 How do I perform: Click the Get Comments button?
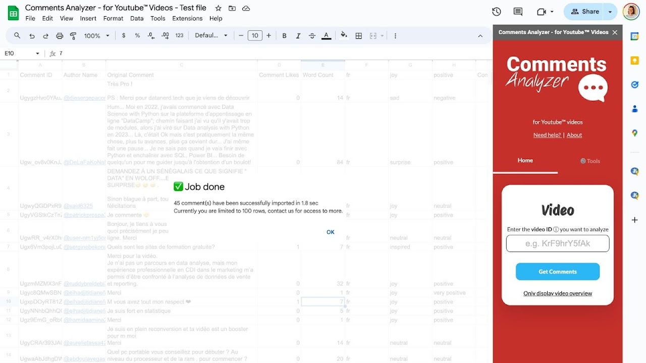pos(558,272)
